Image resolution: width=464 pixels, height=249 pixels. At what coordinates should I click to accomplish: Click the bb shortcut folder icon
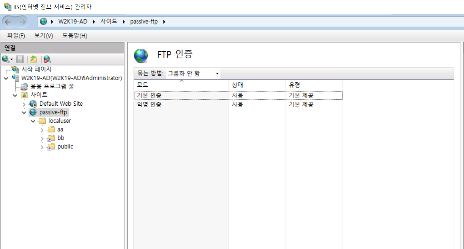pos(51,138)
